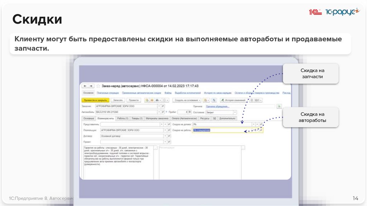Viewport: 367px width, 206px height.
Task: Open the Причина обращения link
Action: (218, 106)
